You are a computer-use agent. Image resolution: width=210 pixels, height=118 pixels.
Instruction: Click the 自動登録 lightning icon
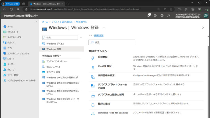point(93,58)
